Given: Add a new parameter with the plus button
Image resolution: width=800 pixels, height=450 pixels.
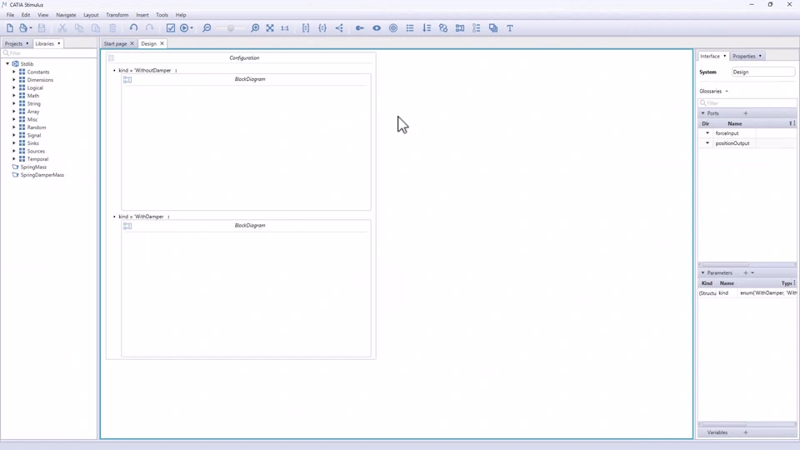Looking at the screenshot, I should tap(745, 273).
